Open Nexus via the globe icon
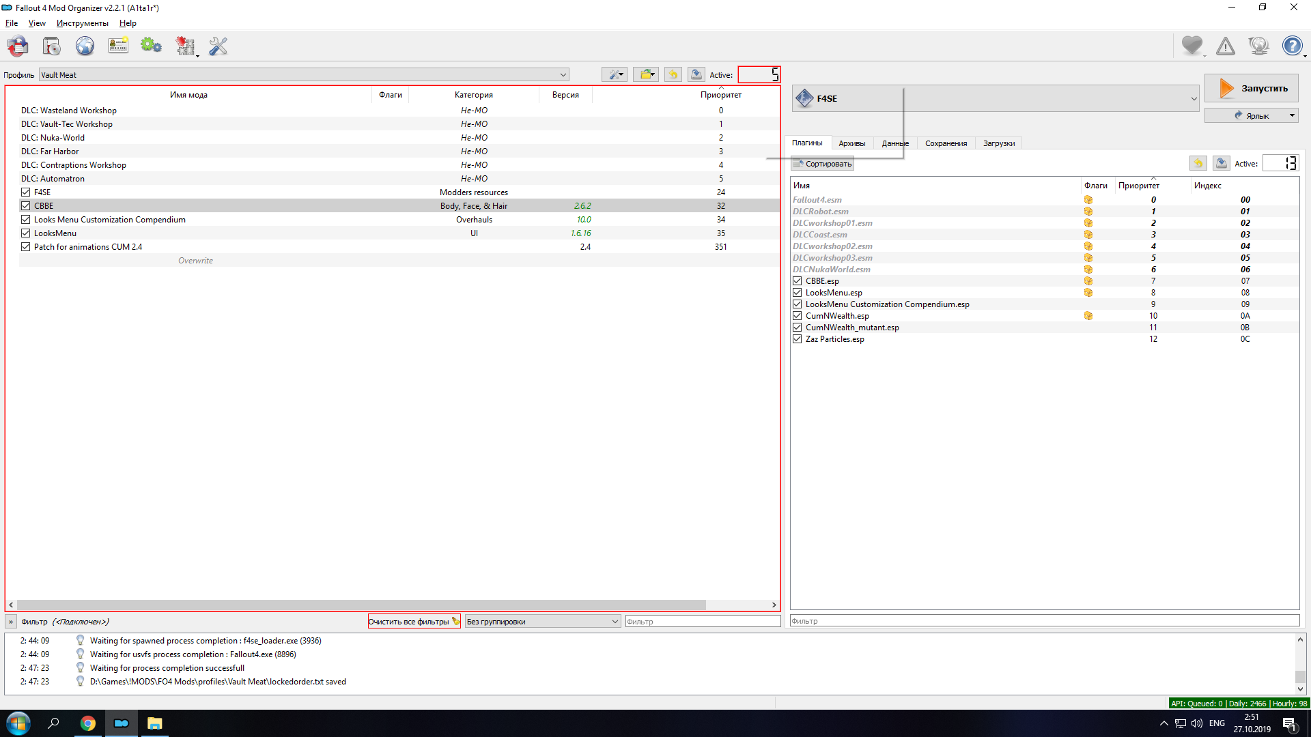This screenshot has height=737, width=1311. pyautogui.click(x=85, y=46)
